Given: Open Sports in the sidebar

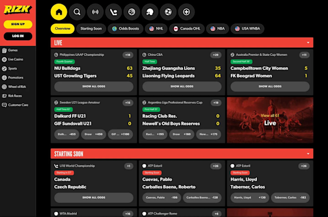Looking at the screenshot, I should coord(9,68).
